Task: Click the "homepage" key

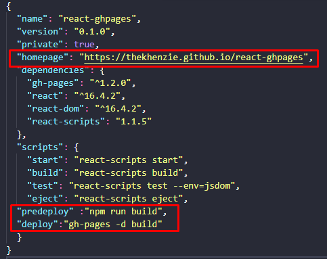Action: click(43, 57)
